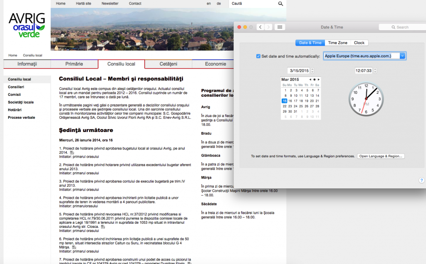426x264 pixels.
Task: Click the Avrig town panorama banner
Action: 142,29
